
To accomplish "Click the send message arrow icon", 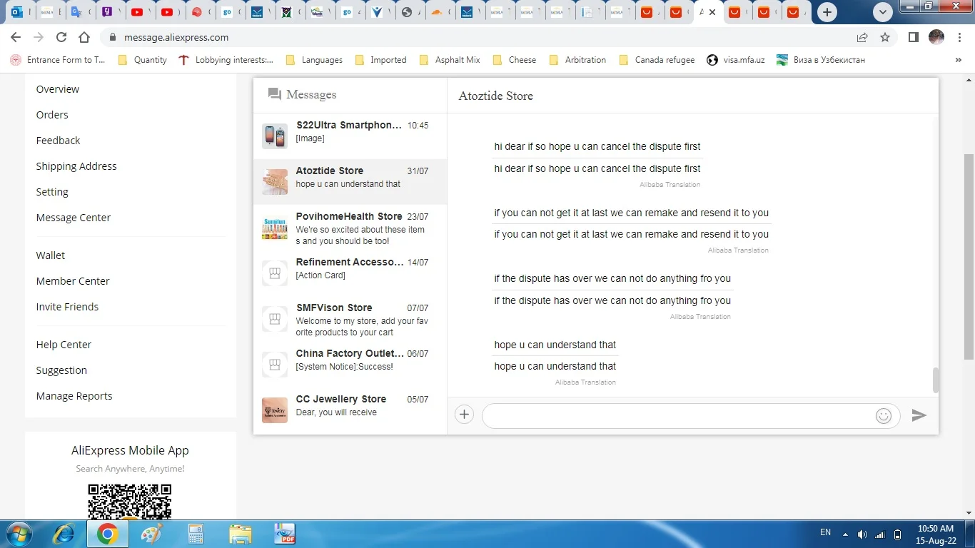I will (x=919, y=415).
